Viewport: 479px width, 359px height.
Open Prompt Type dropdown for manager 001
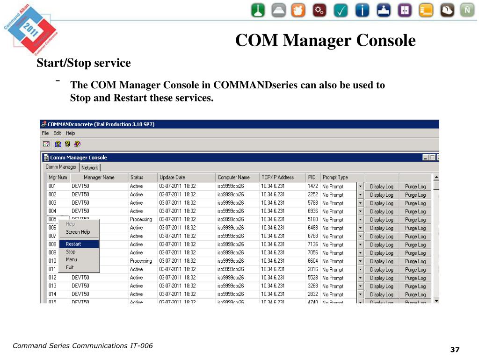(360, 186)
